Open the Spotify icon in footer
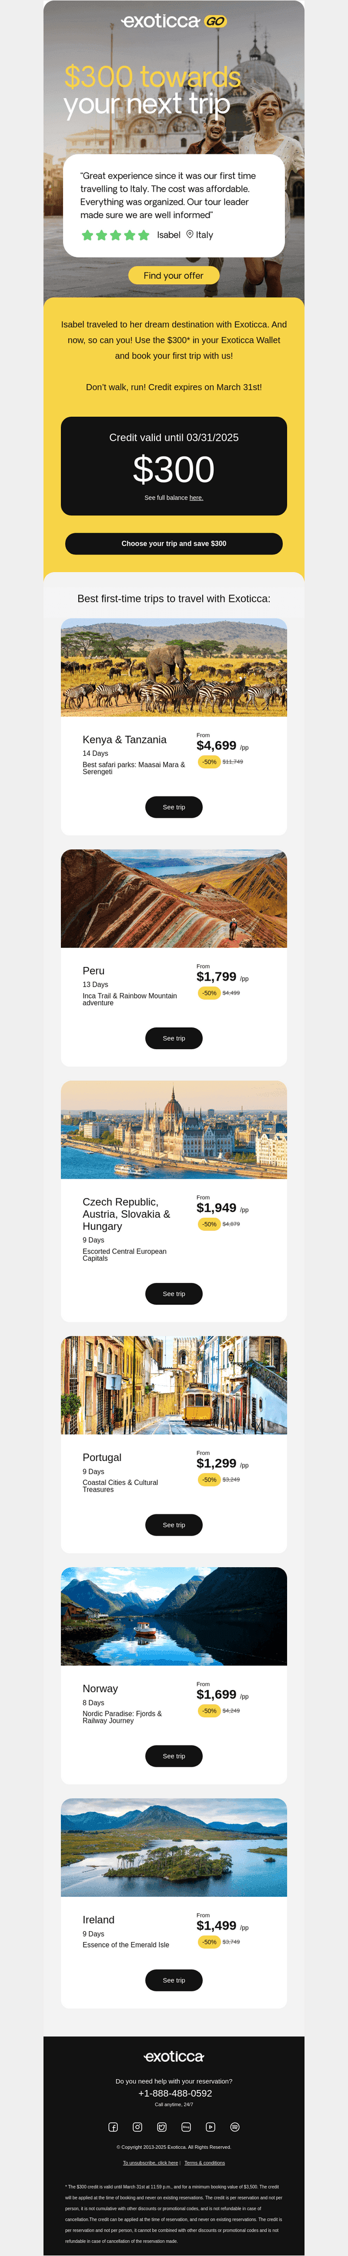This screenshot has height=2256, width=348. [234, 2126]
